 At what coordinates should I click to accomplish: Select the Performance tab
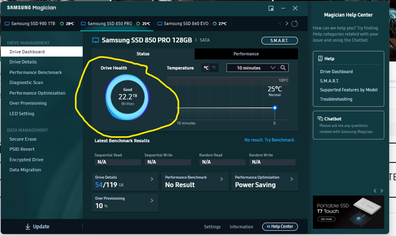point(246,54)
